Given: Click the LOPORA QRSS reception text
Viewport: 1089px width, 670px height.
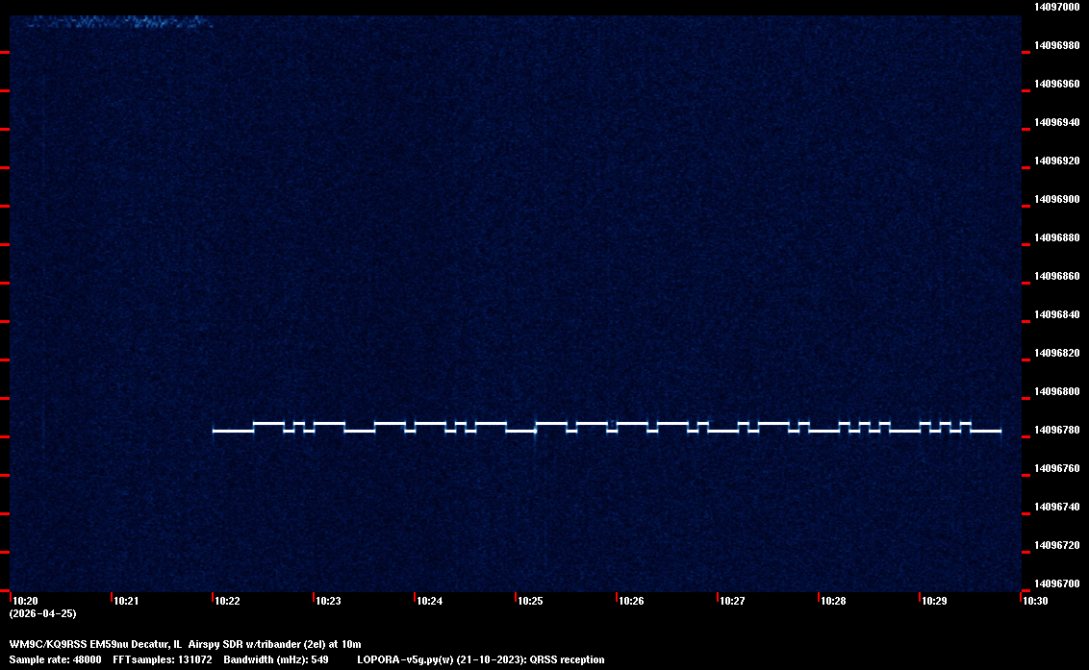Looking at the screenshot, I should [480, 659].
